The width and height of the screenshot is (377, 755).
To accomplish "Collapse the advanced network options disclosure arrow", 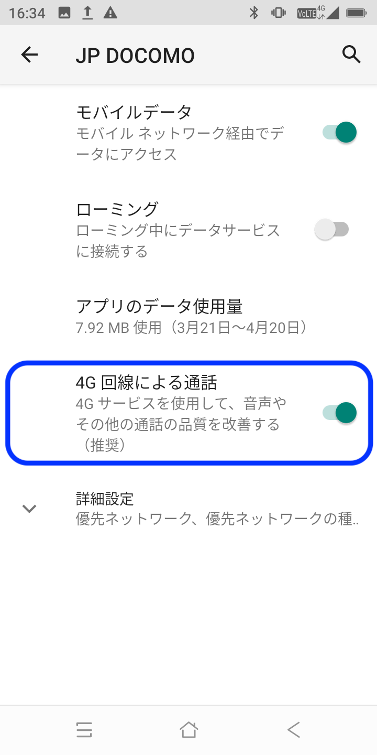I will (29, 508).
